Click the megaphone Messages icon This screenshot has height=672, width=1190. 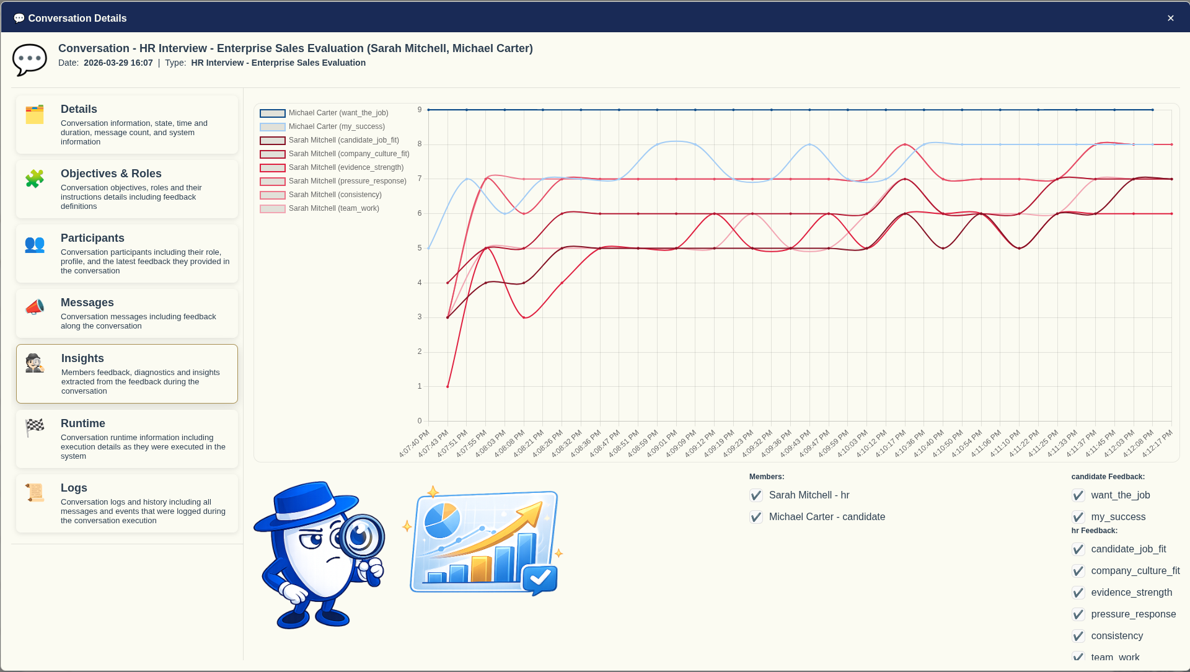pyautogui.click(x=35, y=307)
